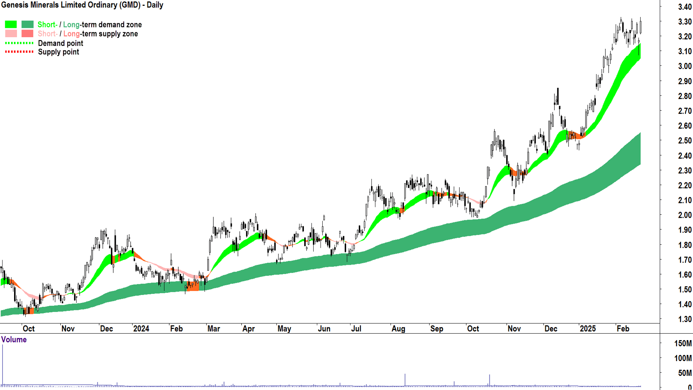The height and width of the screenshot is (390, 693).
Task: Click the Aug label on the date axis
Action: click(398, 329)
